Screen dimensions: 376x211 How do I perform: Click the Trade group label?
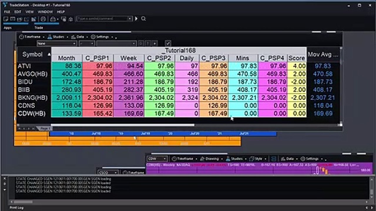(x=39, y=28)
